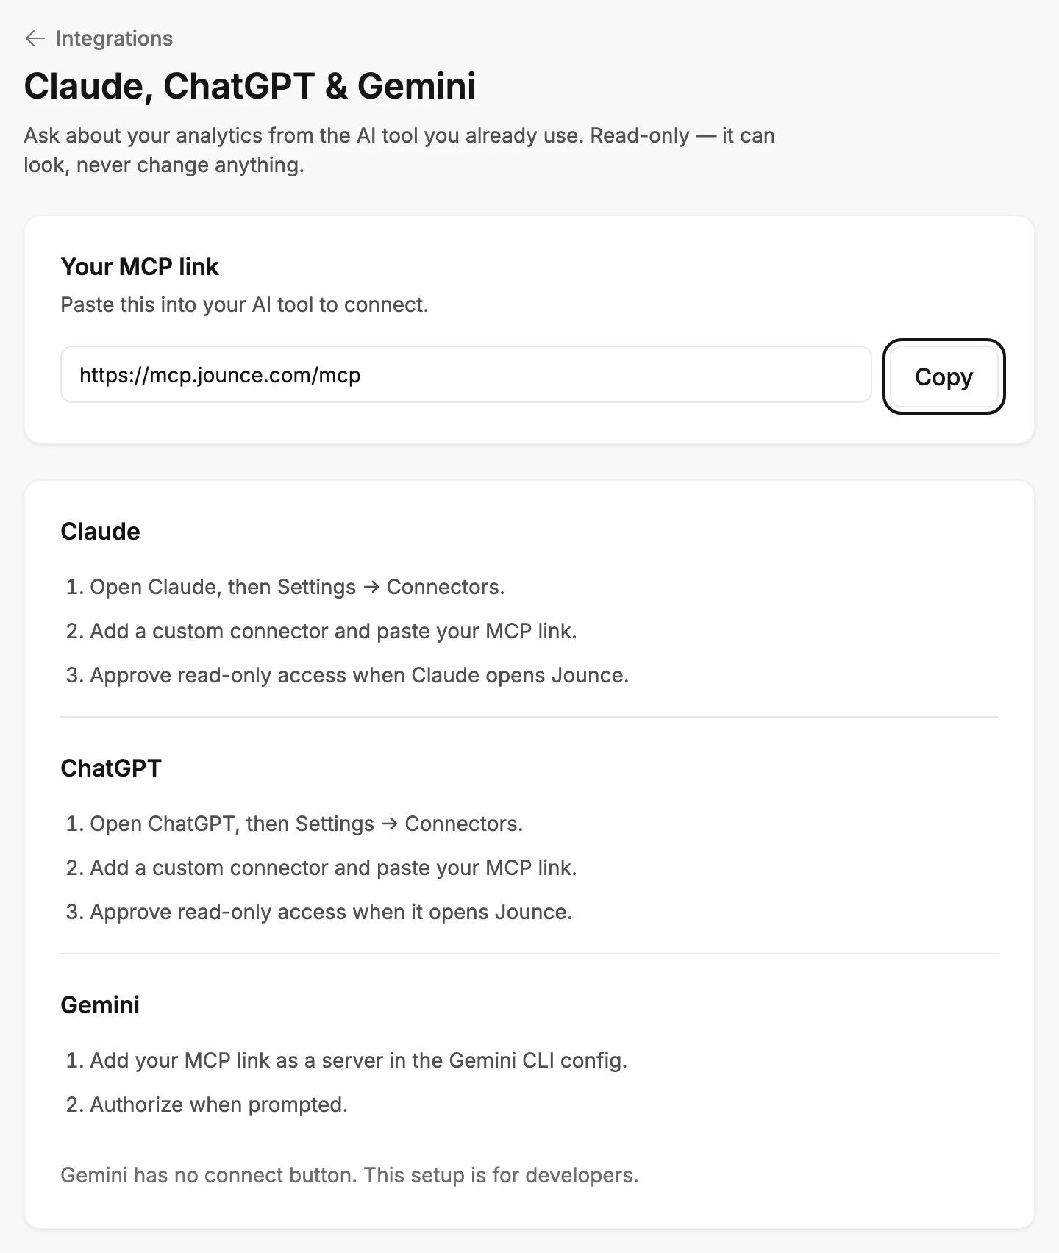Screen dimensions: 1059x1253
Task: Click the ChatGPT section heading
Action: pyautogui.click(x=111, y=768)
